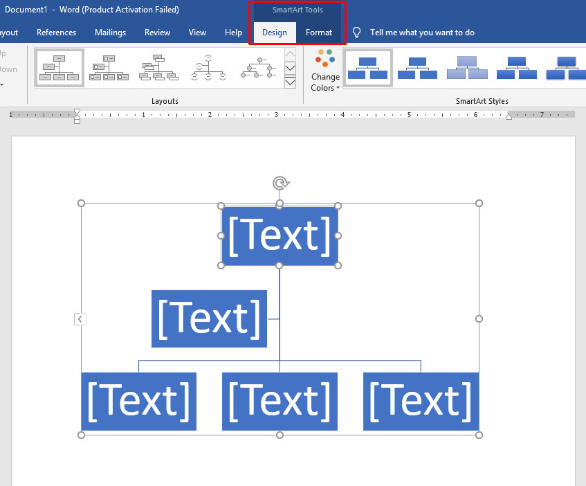Pick the Circle Picture Hierarchy layout
This screenshot has width=586, height=486.
258,68
